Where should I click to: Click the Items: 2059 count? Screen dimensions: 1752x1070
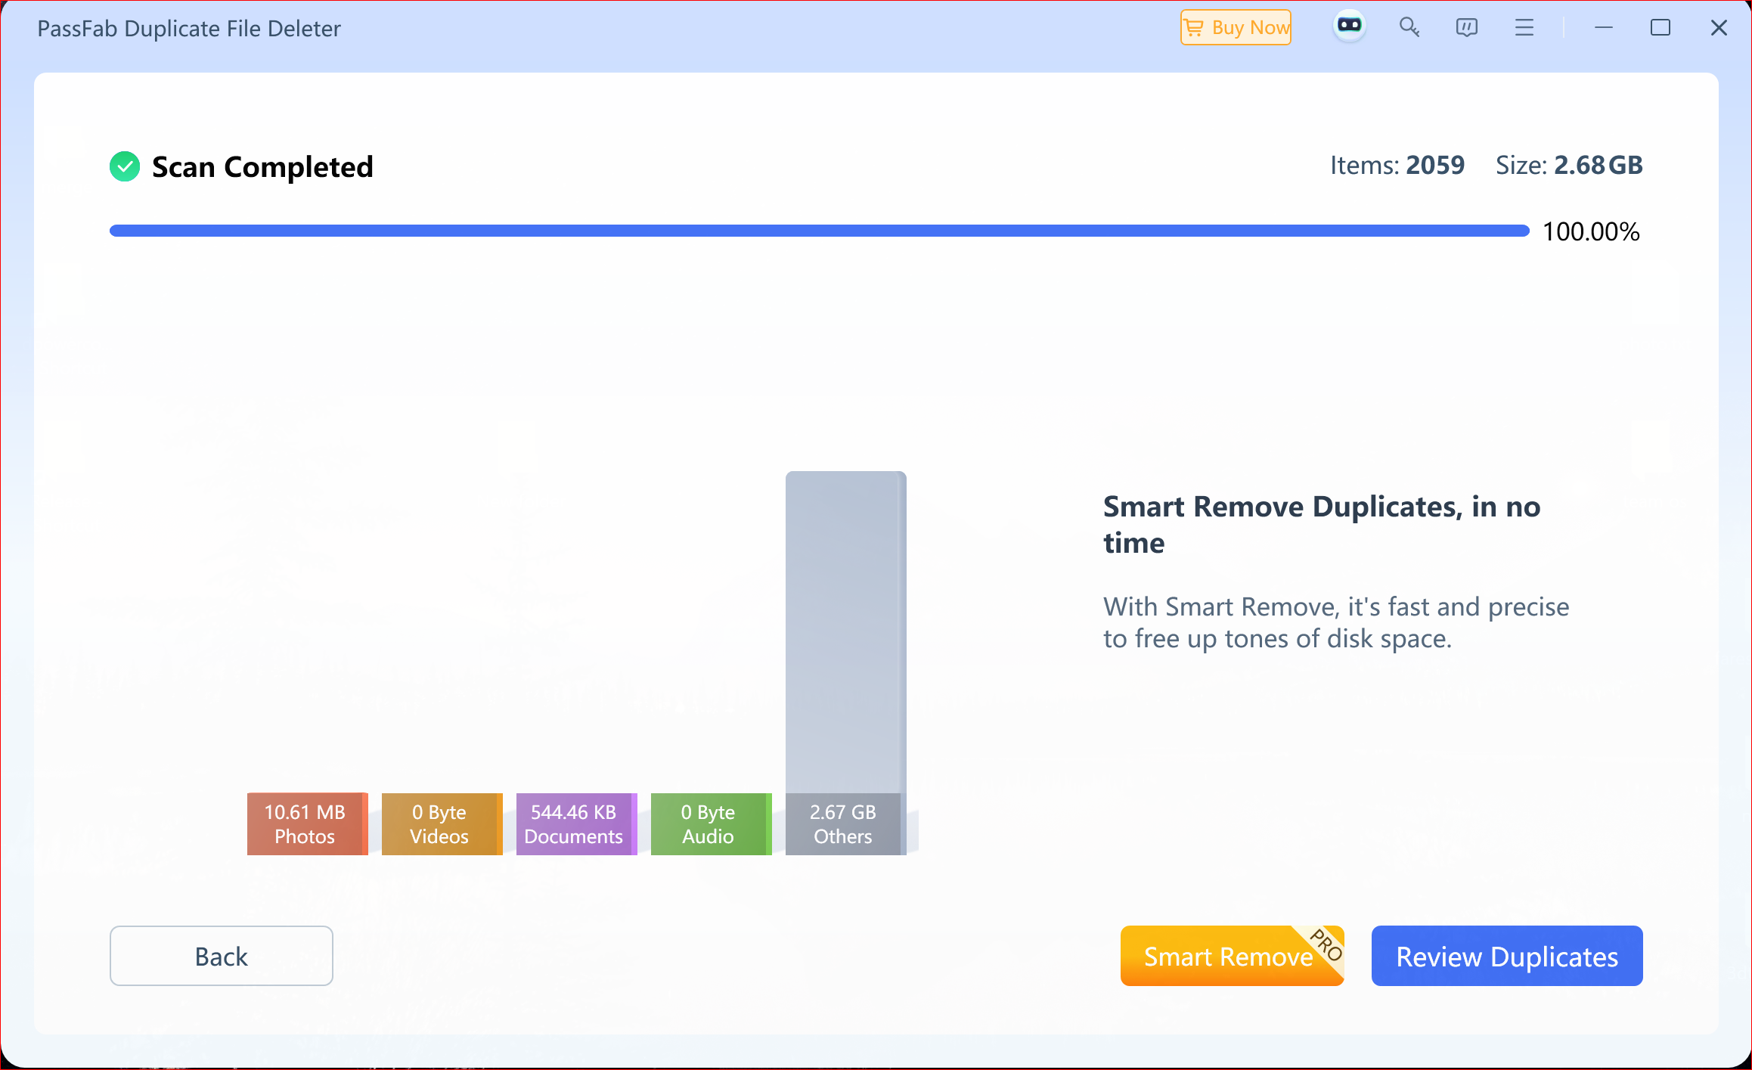pyautogui.click(x=1397, y=165)
